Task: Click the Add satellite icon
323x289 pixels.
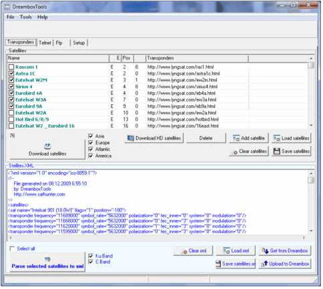Action: click(236, 138)
